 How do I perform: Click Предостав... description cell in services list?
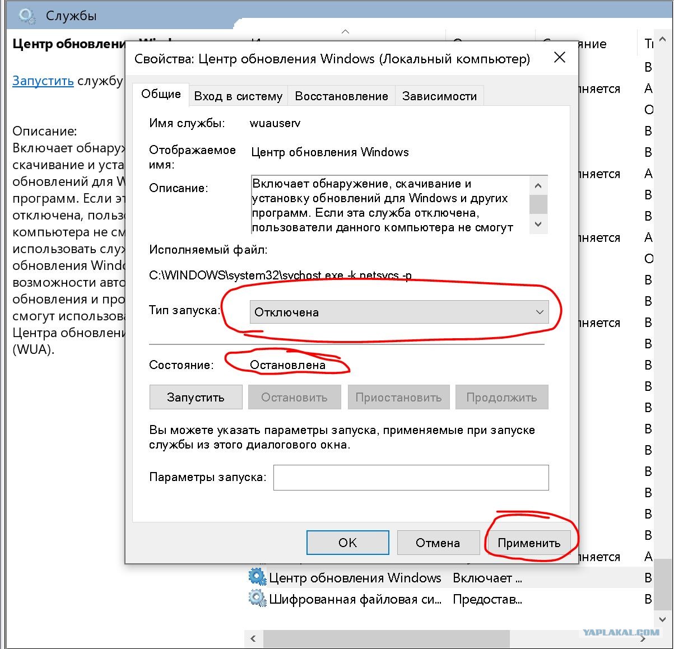coord(487,599)
